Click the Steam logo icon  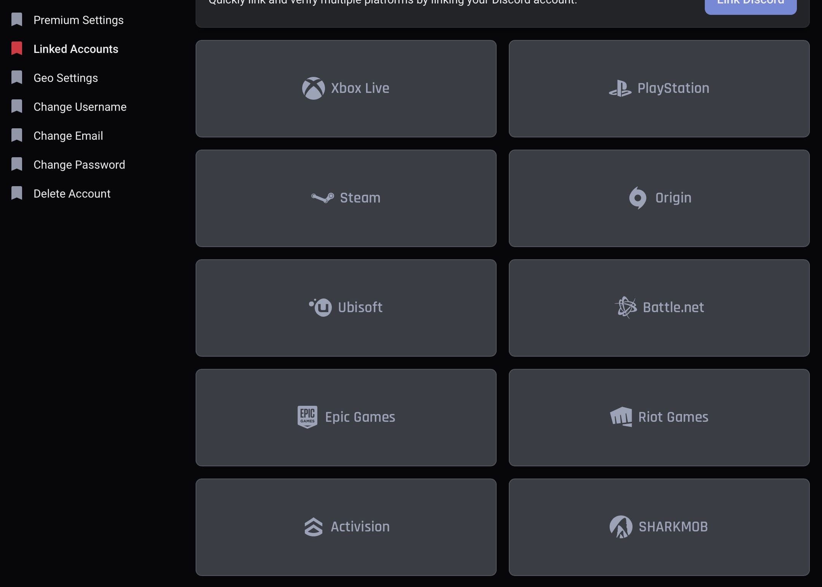323,198
